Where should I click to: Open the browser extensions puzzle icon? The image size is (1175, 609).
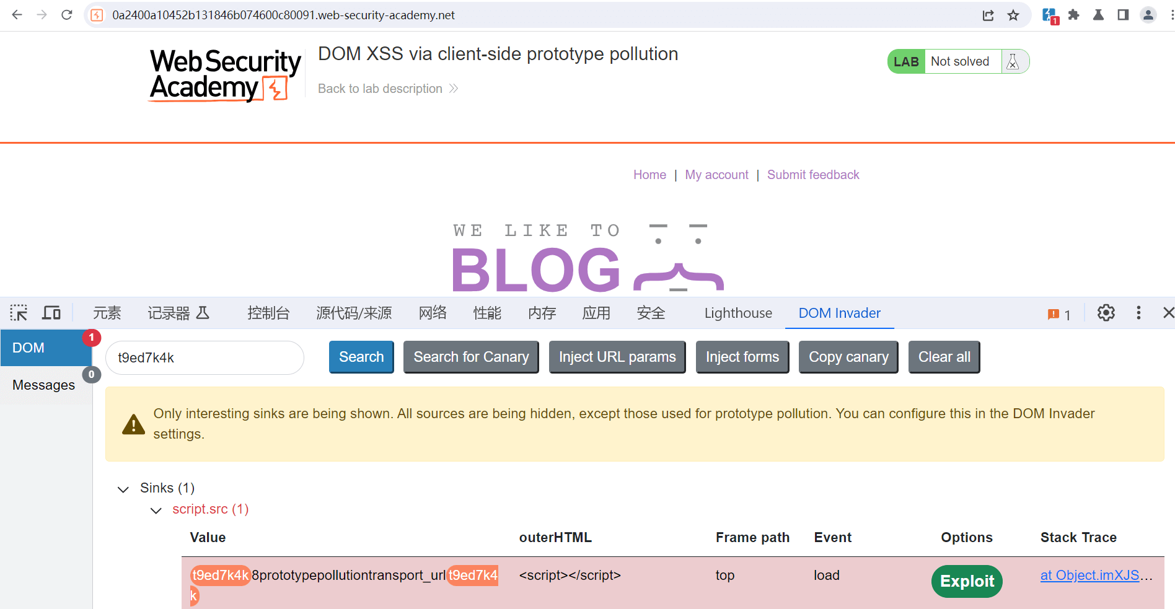[x=1074, y=15]
